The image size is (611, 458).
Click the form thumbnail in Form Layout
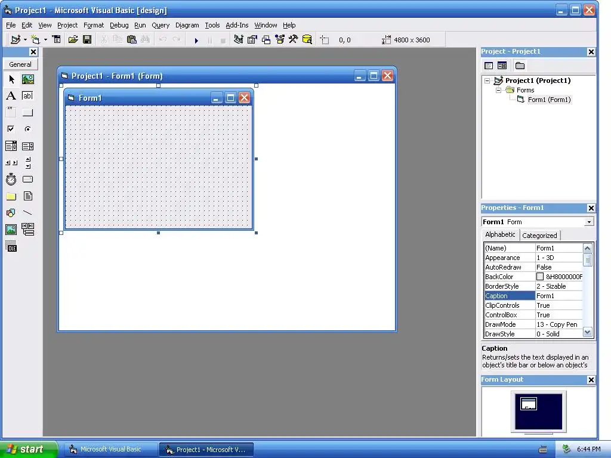click(529, 404)
